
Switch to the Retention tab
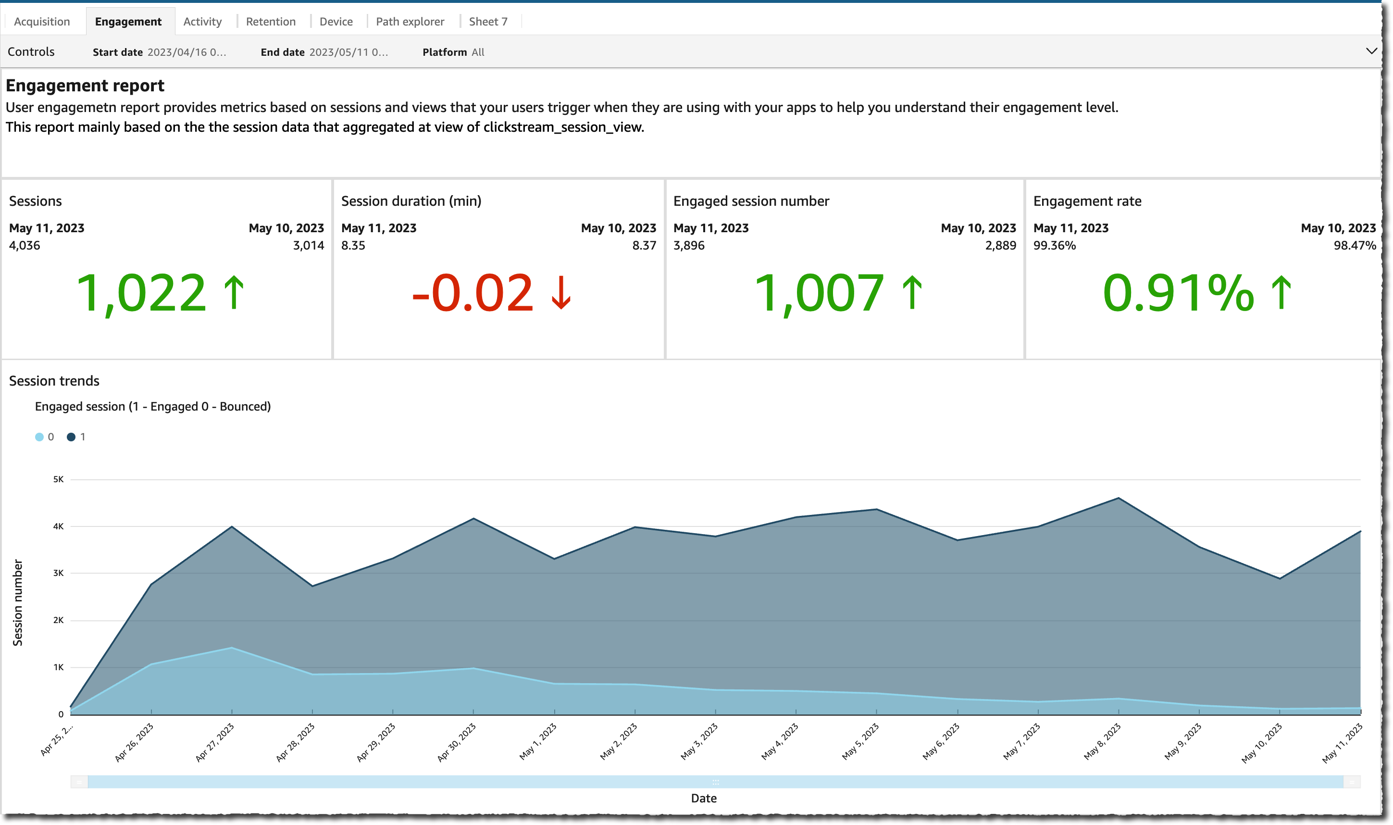(270, 21)
